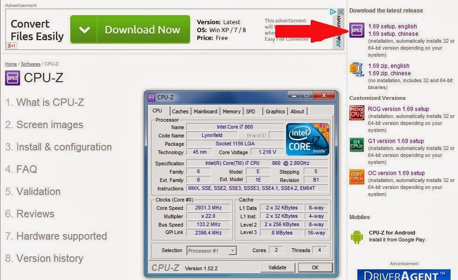Click the DriverAgent advertisement banner

tap(404, 274)
